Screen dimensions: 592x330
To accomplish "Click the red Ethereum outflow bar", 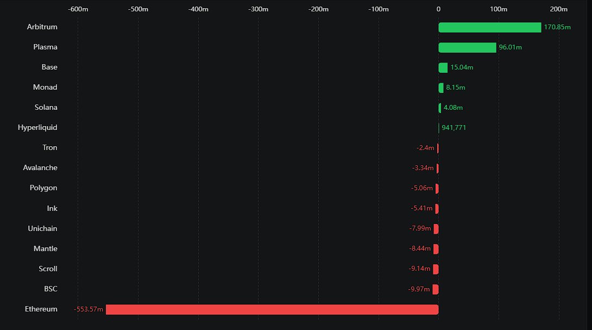I will [272, 309].
